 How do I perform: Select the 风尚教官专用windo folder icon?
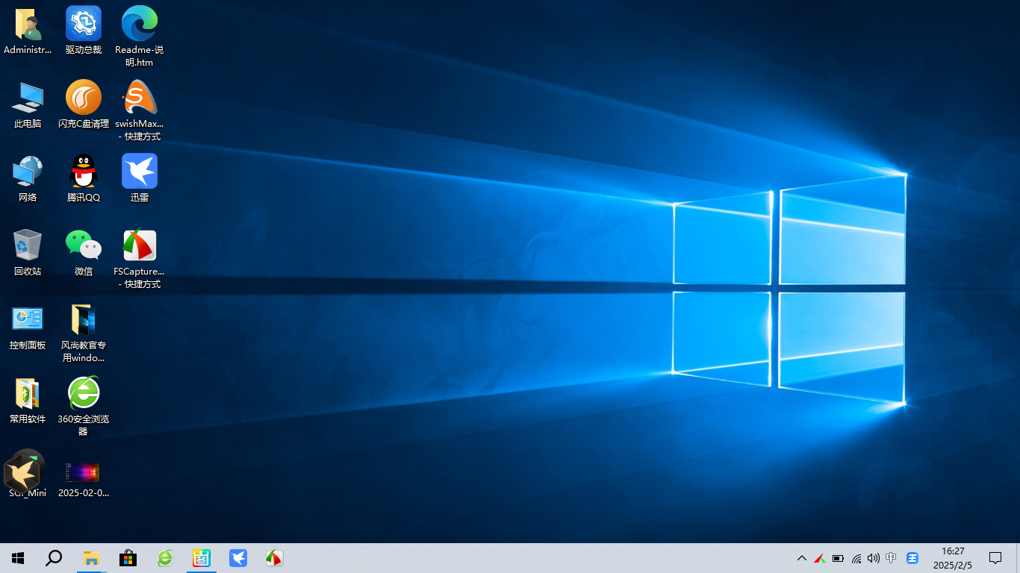[x=84, y=332]
